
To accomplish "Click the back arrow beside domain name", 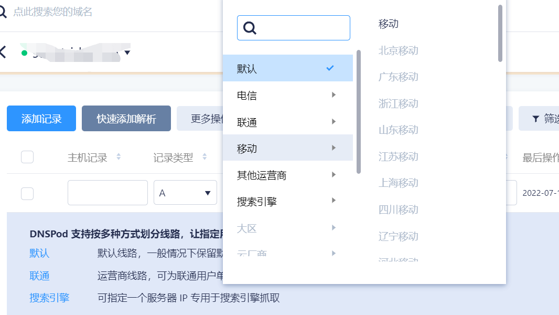I will click(3, 52).
